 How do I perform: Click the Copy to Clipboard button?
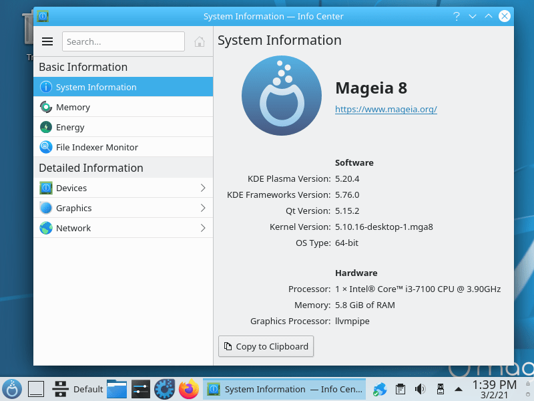266,346
